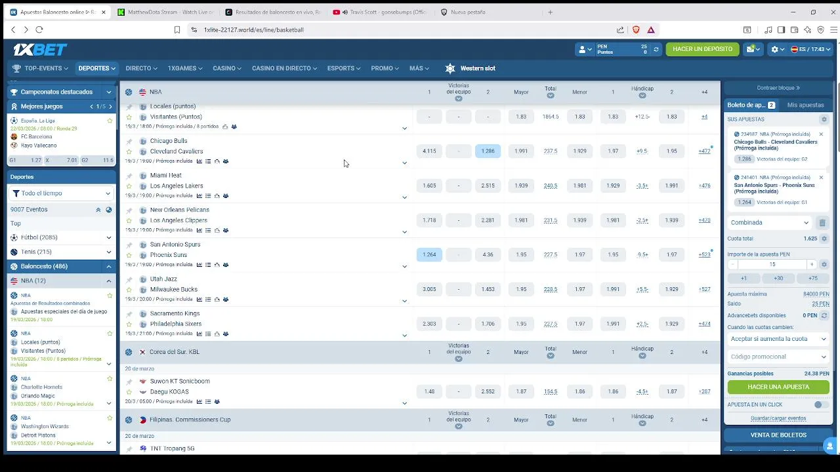Favorite the Sacramento Kings - 76ers match star
The width and height of the screenshot is (840, 472).
click(129, 324)
